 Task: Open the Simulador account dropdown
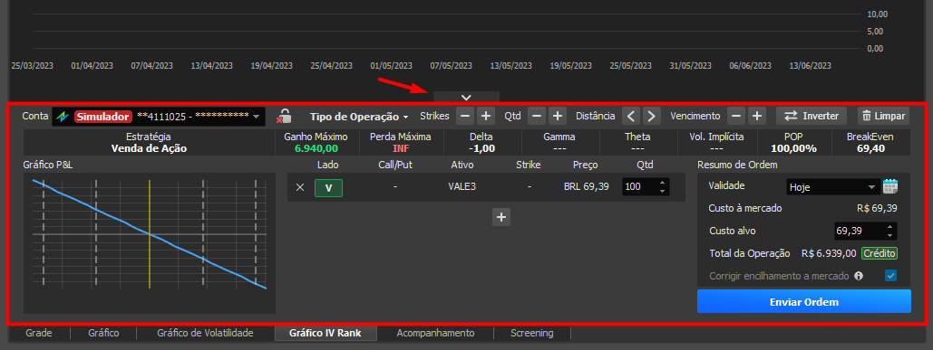click(159, 117)
